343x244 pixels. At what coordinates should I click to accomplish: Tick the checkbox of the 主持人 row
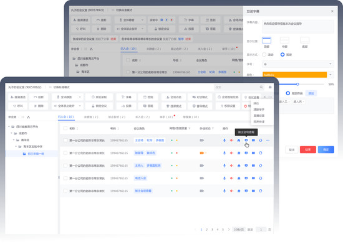pyautogui.click(x=65, y=166)
